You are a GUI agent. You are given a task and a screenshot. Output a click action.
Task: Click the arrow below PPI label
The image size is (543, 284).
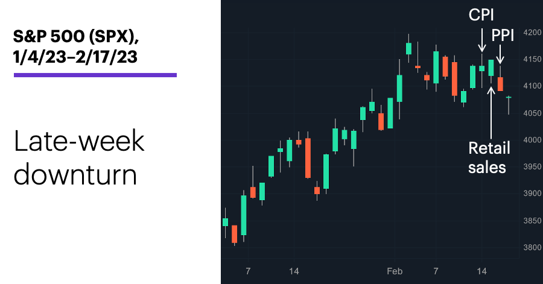pos(500,54)
